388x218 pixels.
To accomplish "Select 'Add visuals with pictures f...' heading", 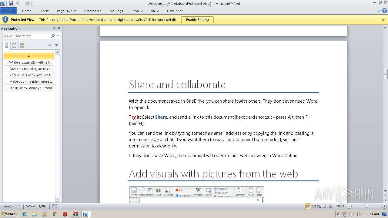I will tap(29, 75).
